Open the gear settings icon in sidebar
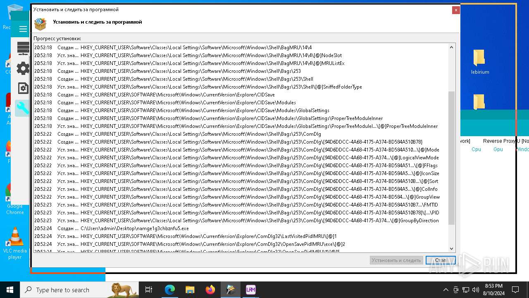 pyautogui.click(x=23, y=68)
